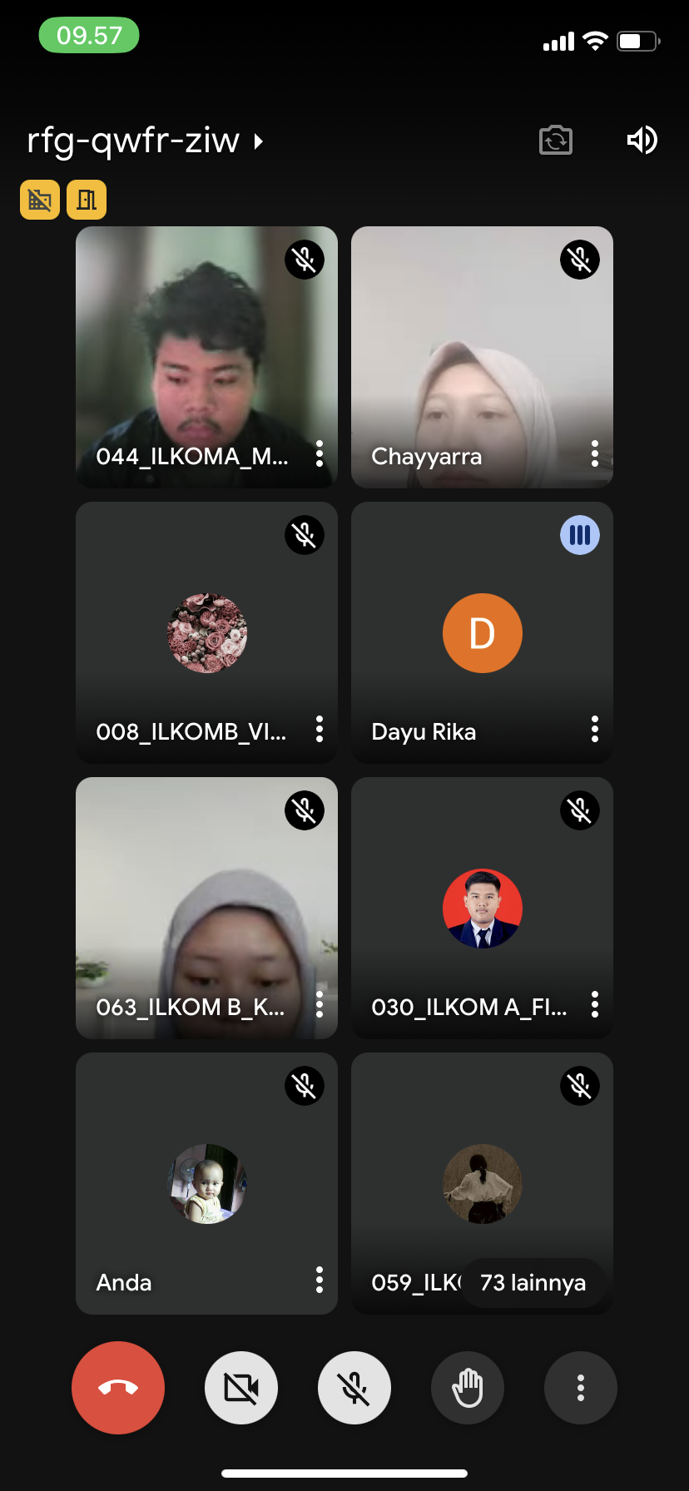Raise hand using the hand icon
Image resolution: width=689 pixels, height=1491 pixels.
pyautogui.click(x=468, y=1387)
